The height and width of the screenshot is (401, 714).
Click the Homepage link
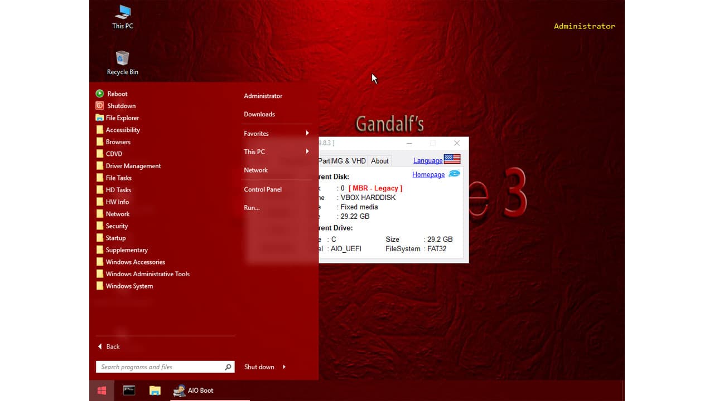coord(428,174)
